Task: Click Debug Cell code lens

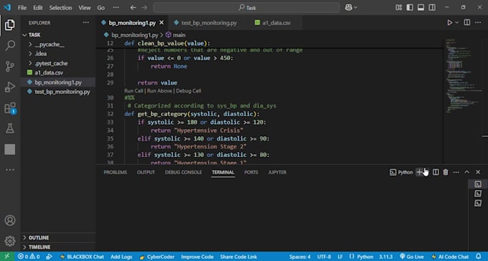Action: click(189, 91)
